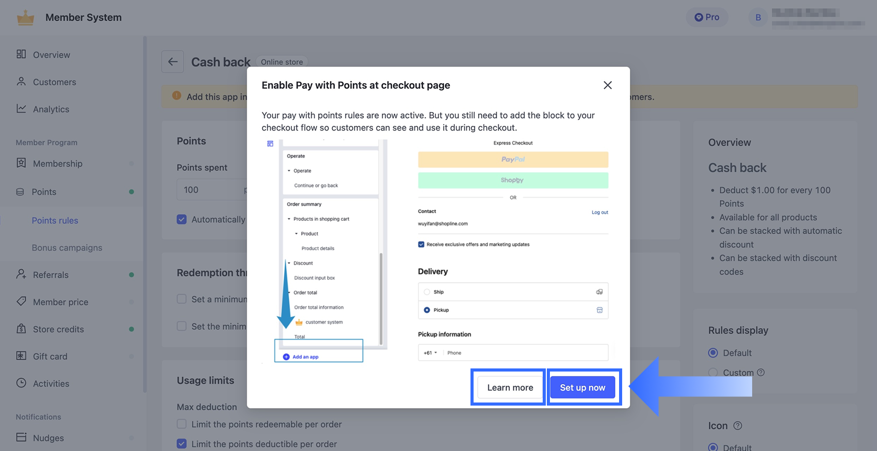
Task: Select the Membership badge icon
Action: pyautogui.click(x=21, y=163)
